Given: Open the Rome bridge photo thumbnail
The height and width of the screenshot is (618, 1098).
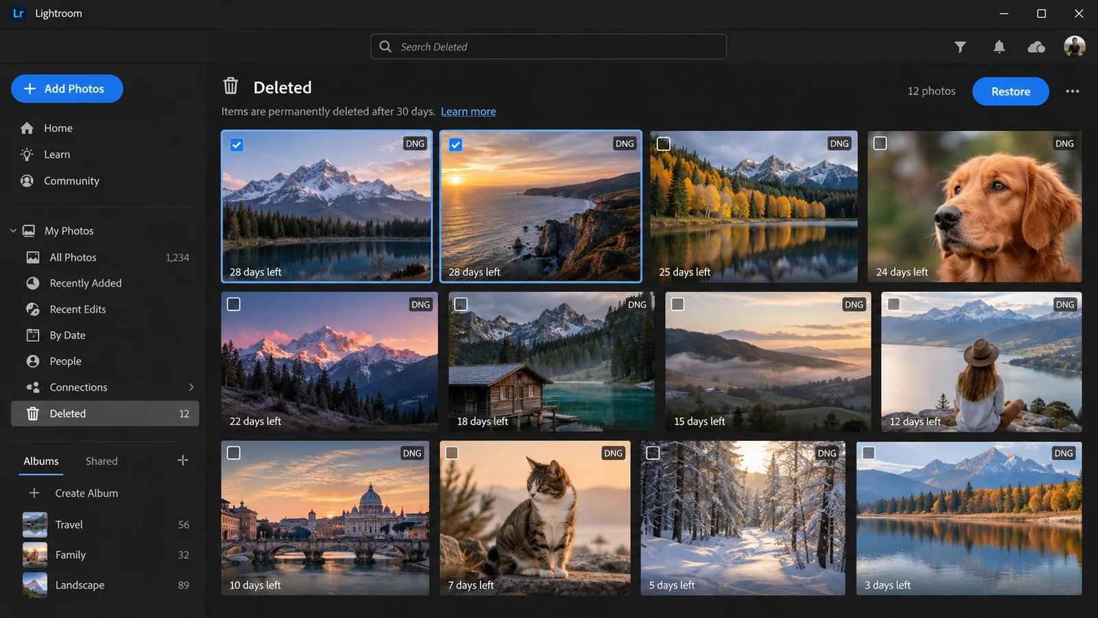Looking at the screenshot, I should click(x=325, y=518).
